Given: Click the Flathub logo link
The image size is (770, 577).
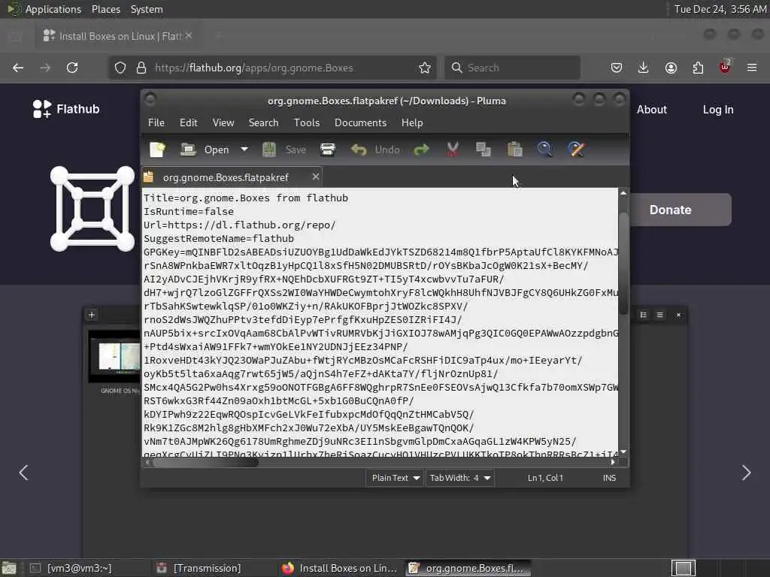Looking at the screenshot, I should click(x=66, y=109).
